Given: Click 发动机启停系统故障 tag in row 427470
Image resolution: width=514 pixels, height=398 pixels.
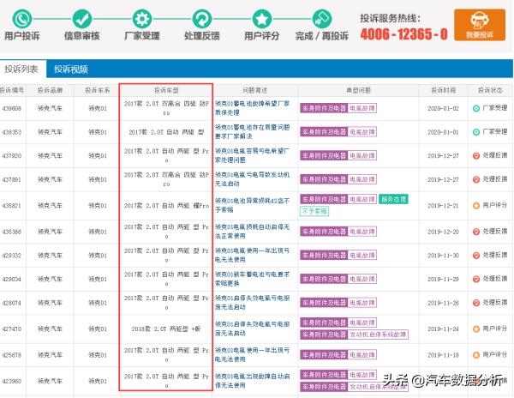Looking at the screenshot, I should coord(378,335).
